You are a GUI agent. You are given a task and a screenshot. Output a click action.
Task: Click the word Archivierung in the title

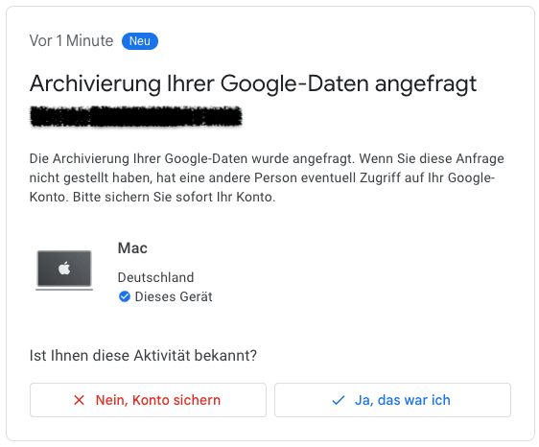(95, 84)
